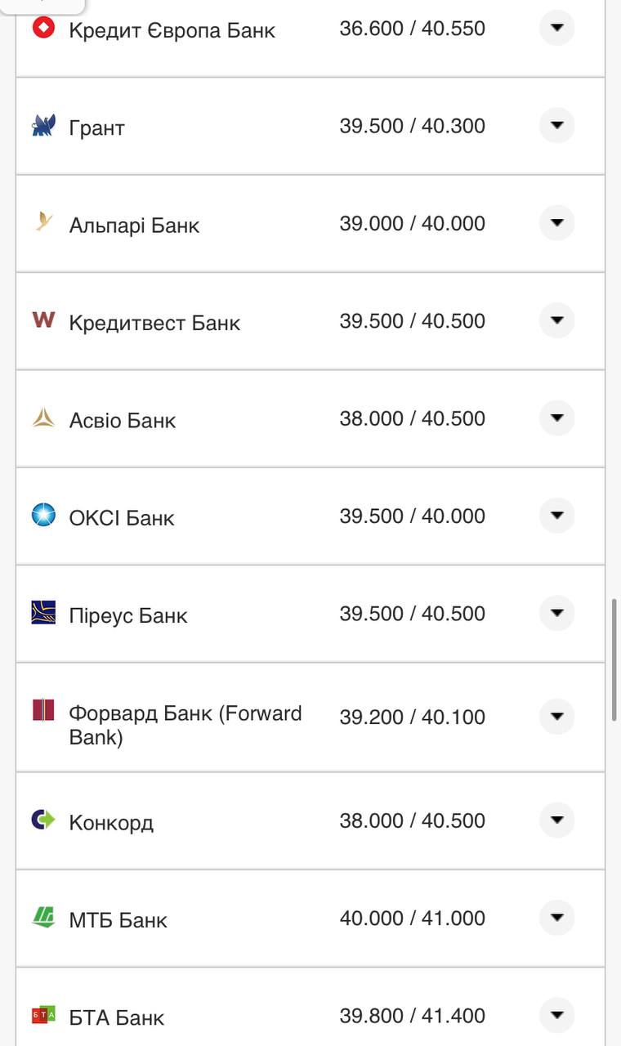The image size is (621, 1046).
Task: Click the Грант bank logo icon
Action: [x=43, y=126]
